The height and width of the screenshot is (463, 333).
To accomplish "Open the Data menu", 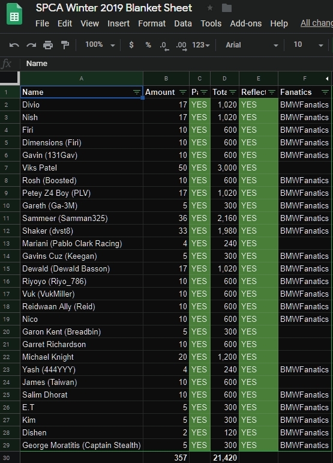I will (x=183, y=23).
